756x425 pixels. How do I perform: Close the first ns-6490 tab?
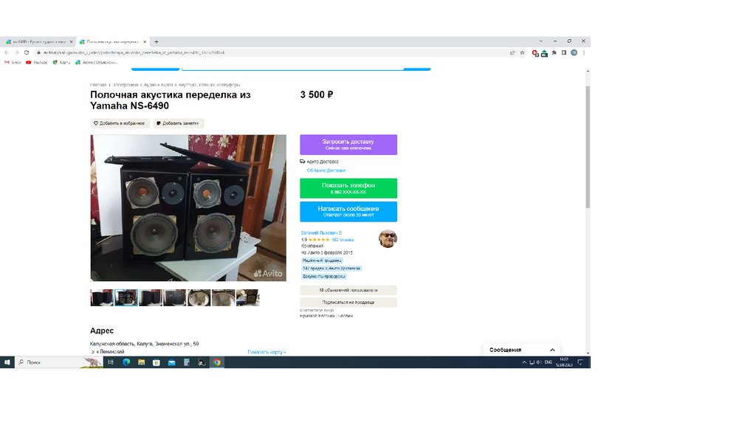pyautogui.click(x=71, y=42)
